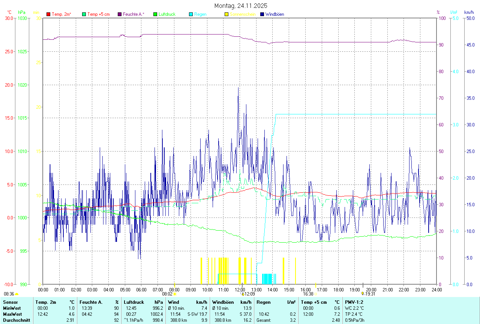
Task: Click the Regen Gesamt value 3.2
Action: tap(292, 320)
